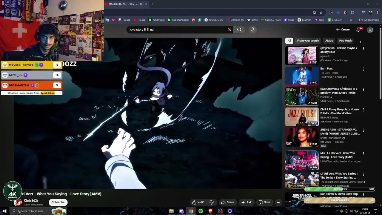Click the Create button

click(x=343, y=30)
